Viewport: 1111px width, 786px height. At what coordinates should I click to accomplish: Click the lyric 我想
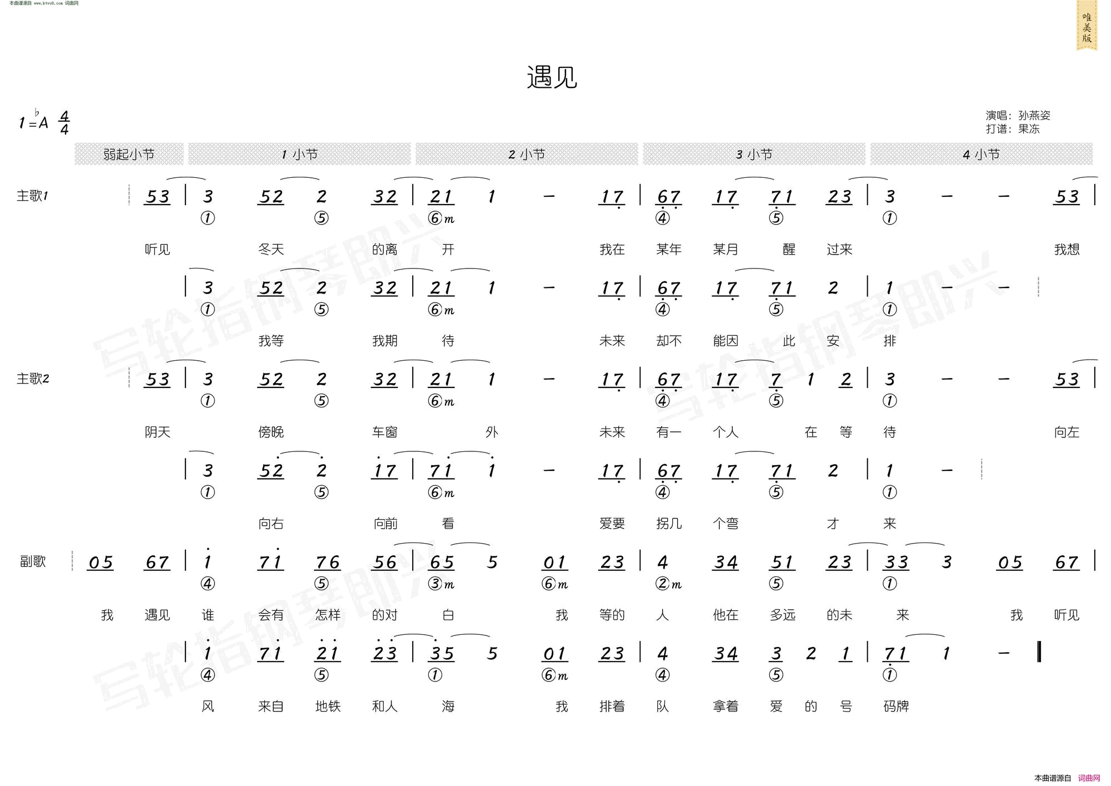click(1067, 249)
